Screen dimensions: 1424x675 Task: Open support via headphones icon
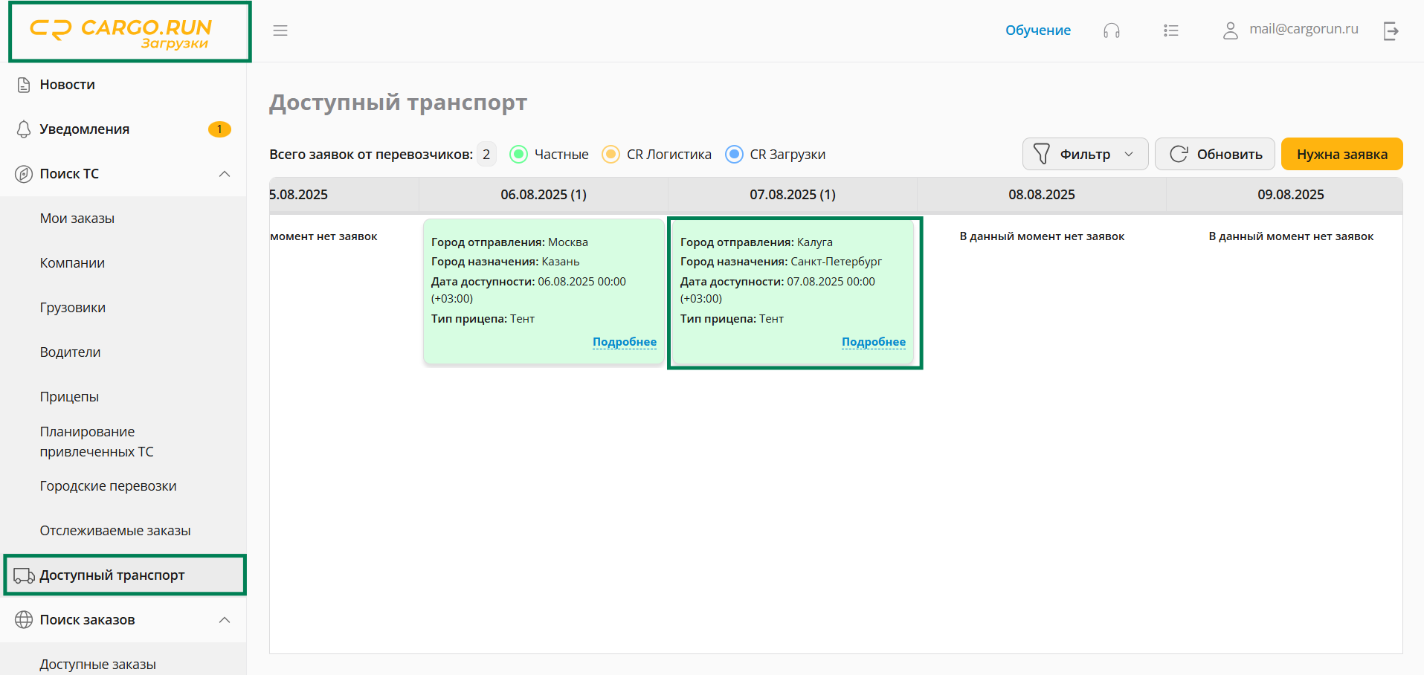pyautogui.click(x=1111, y=30)
